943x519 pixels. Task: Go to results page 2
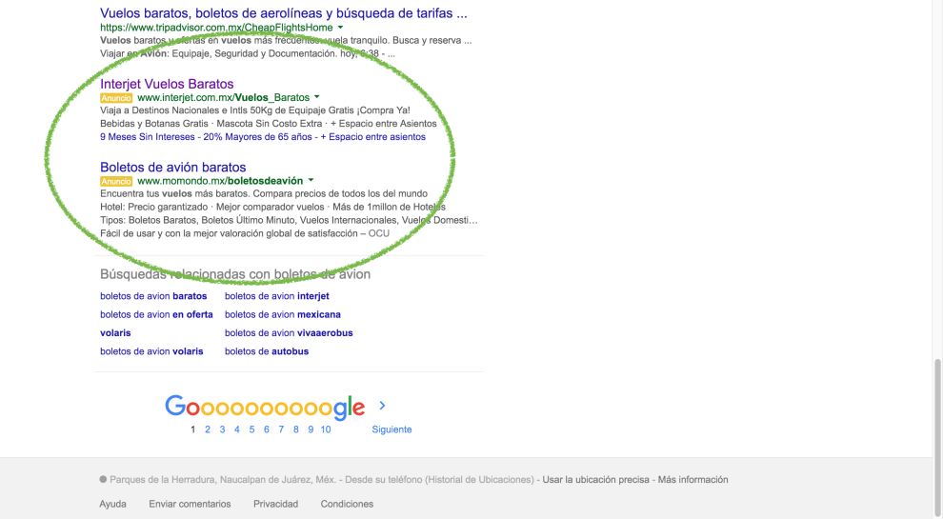(x=208, y=429)
